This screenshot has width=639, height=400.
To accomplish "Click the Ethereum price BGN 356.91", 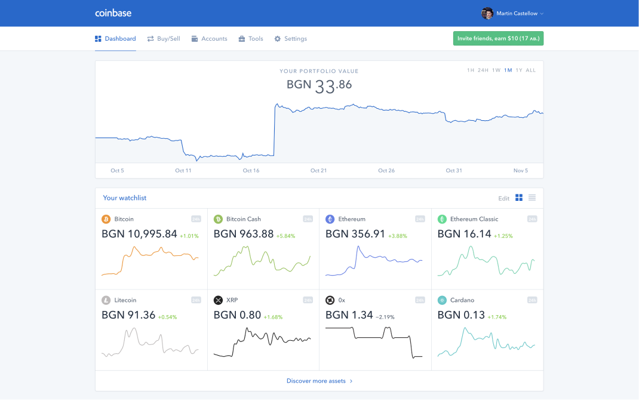I will coord(355,234).
